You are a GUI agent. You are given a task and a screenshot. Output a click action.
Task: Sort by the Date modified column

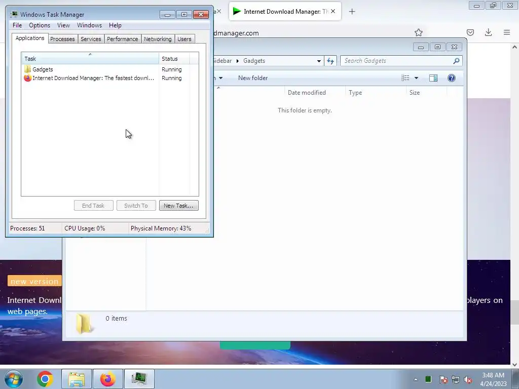click(x=315, y=93)
